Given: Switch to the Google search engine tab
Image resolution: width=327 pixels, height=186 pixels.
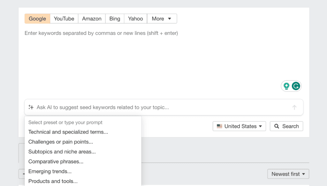Looking at the screenshot, I should tap(37, 19).
